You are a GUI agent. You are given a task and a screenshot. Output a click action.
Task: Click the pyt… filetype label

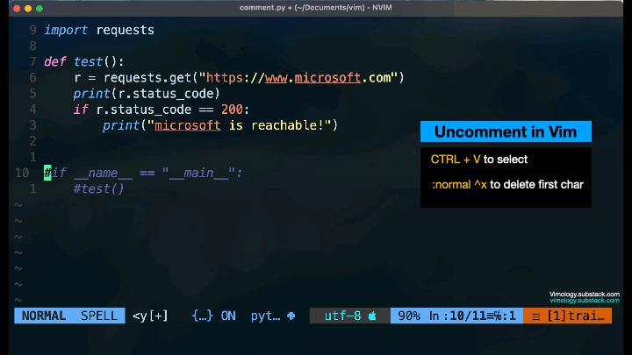(x=265, y=316)
